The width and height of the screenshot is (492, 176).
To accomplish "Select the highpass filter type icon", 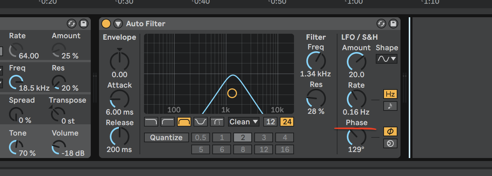I will click(167, 122).
